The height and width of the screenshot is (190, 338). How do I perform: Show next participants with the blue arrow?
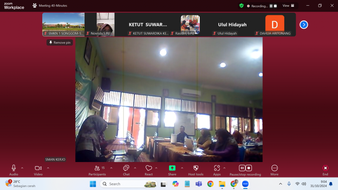pyautogui.click(x=304, y=24)
